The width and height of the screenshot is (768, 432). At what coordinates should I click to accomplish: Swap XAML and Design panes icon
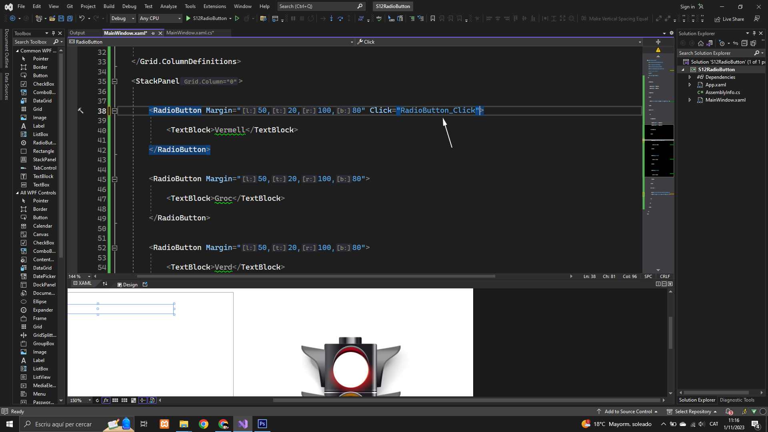[x=105, y=284]
